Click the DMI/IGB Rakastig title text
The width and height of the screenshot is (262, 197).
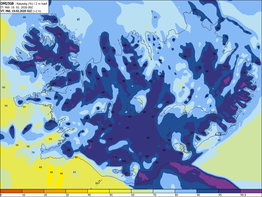click(x=24, y=4)
